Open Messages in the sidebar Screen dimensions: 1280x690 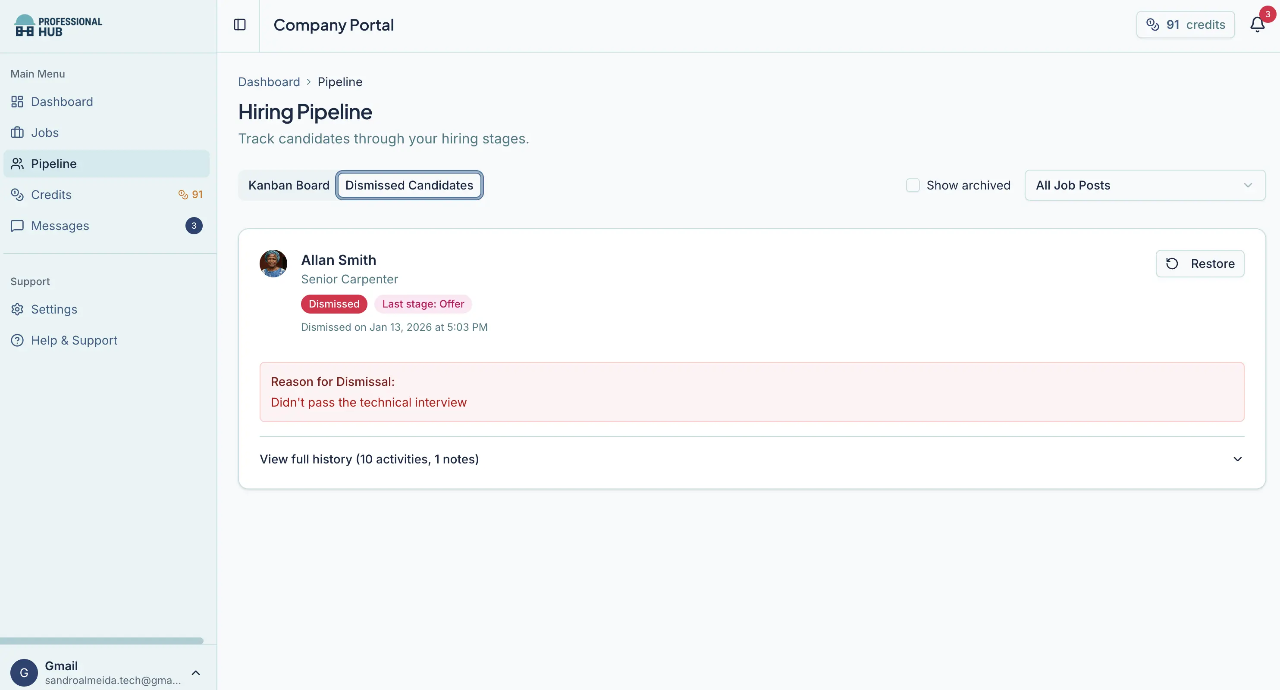60,226
